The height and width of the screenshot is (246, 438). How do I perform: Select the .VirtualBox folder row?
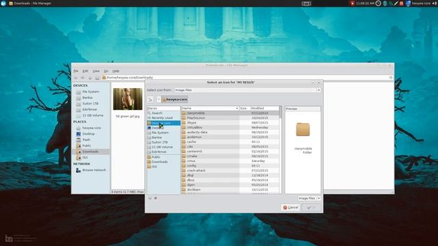pyautogui.click(x=230, y=128)
